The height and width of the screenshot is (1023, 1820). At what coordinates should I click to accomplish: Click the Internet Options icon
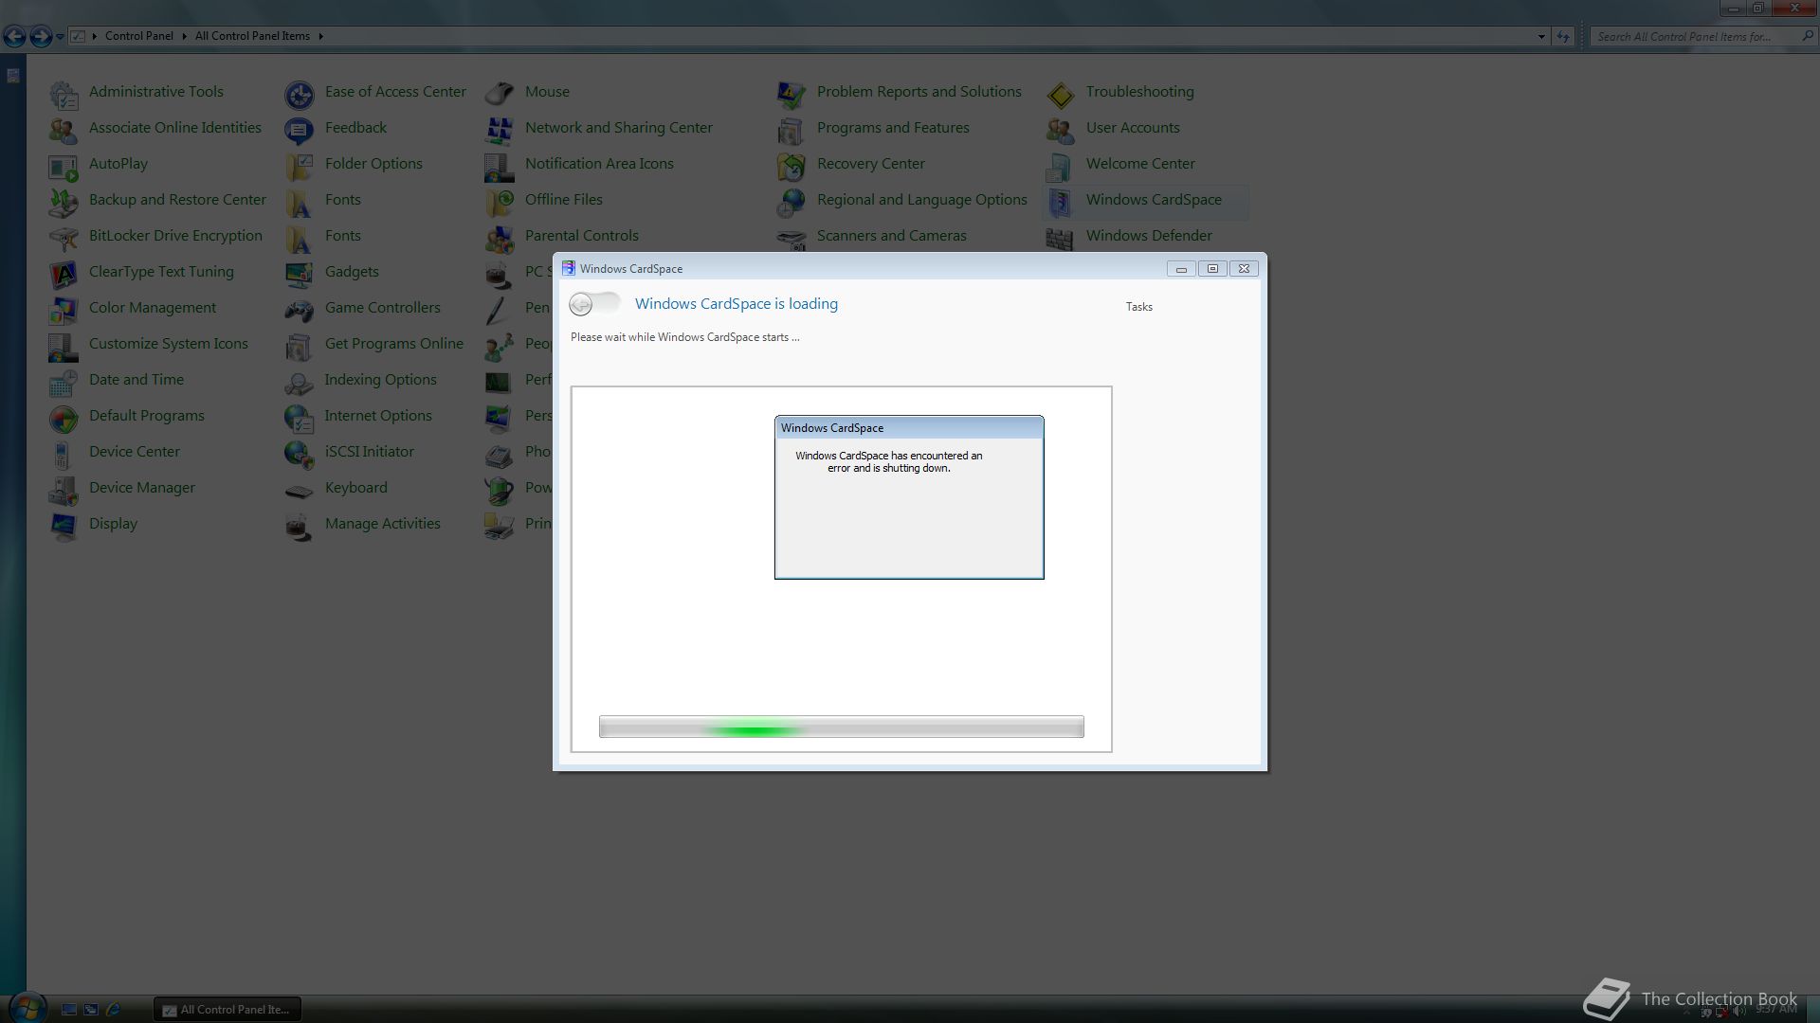pos(300,418)
